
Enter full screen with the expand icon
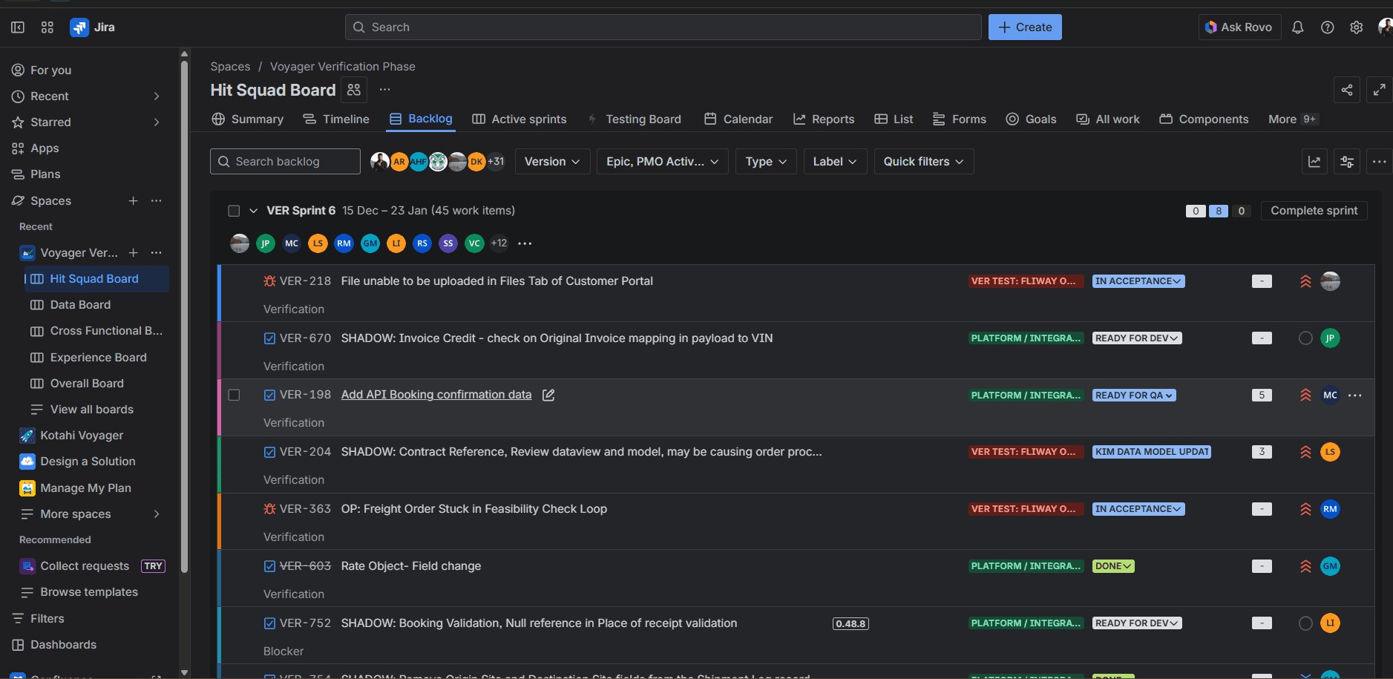point(1380,90)
